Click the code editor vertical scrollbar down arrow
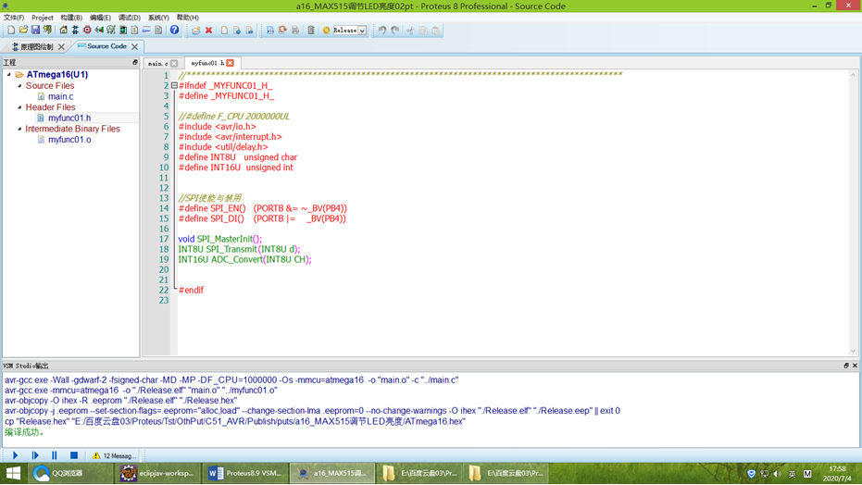This screenshot has height=485, width=862. [x=854, y=352]
